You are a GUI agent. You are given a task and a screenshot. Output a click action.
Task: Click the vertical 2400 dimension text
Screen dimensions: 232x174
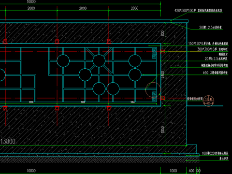click(163, 74)
